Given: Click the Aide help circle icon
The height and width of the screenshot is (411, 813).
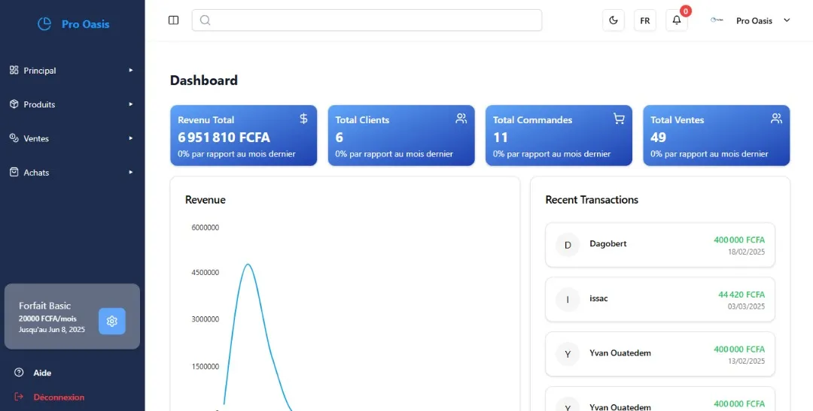Looking at the screenshot, I should pos(19,372).
